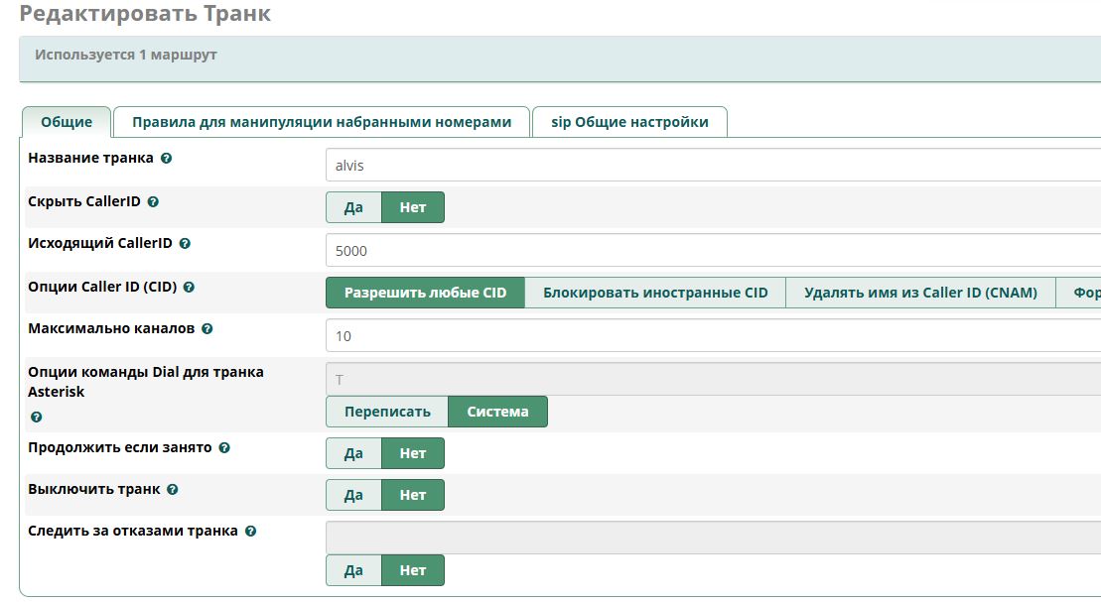The width and height of the screenshot is (1101, 602).
Task: Show help for Опции команды Dial для транка
Action: pyautogui.click(x=37, y=418)
